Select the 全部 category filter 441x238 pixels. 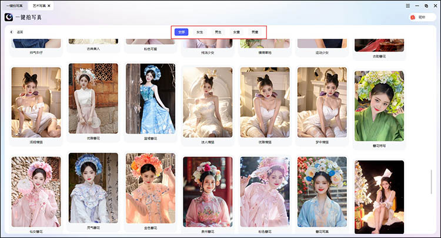point(181,32)
